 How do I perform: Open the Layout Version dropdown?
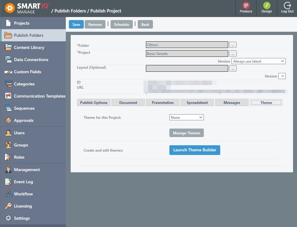tap(282, 76)
